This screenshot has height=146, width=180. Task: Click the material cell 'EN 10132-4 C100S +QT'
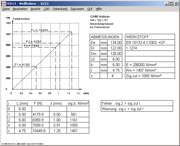tap(150, 42)
